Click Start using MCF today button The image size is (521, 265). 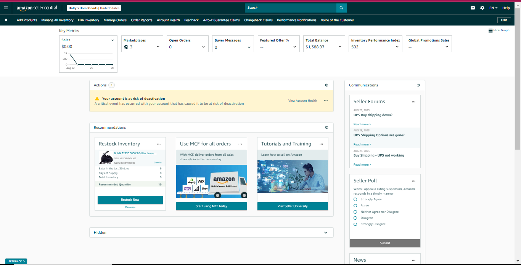pyautogui.click(x=211, y=206)
